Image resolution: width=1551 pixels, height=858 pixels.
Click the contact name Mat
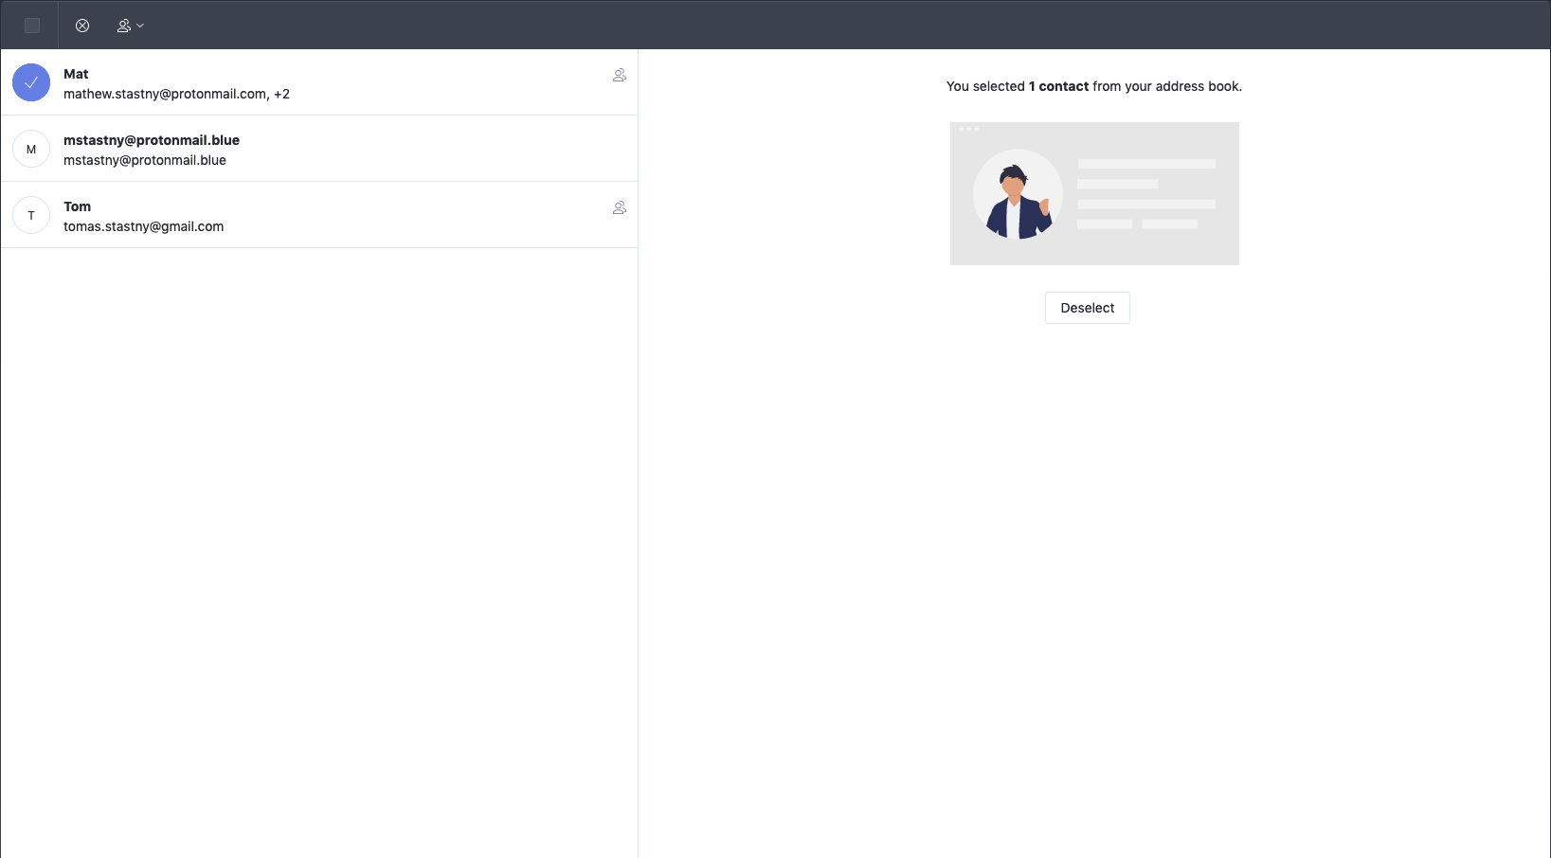pos(76,74)
